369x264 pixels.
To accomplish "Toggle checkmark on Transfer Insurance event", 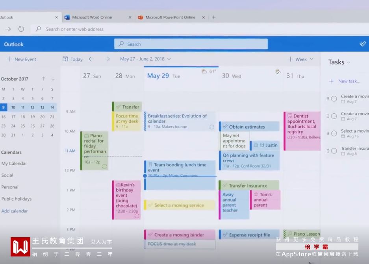I will tap(225, 185).
